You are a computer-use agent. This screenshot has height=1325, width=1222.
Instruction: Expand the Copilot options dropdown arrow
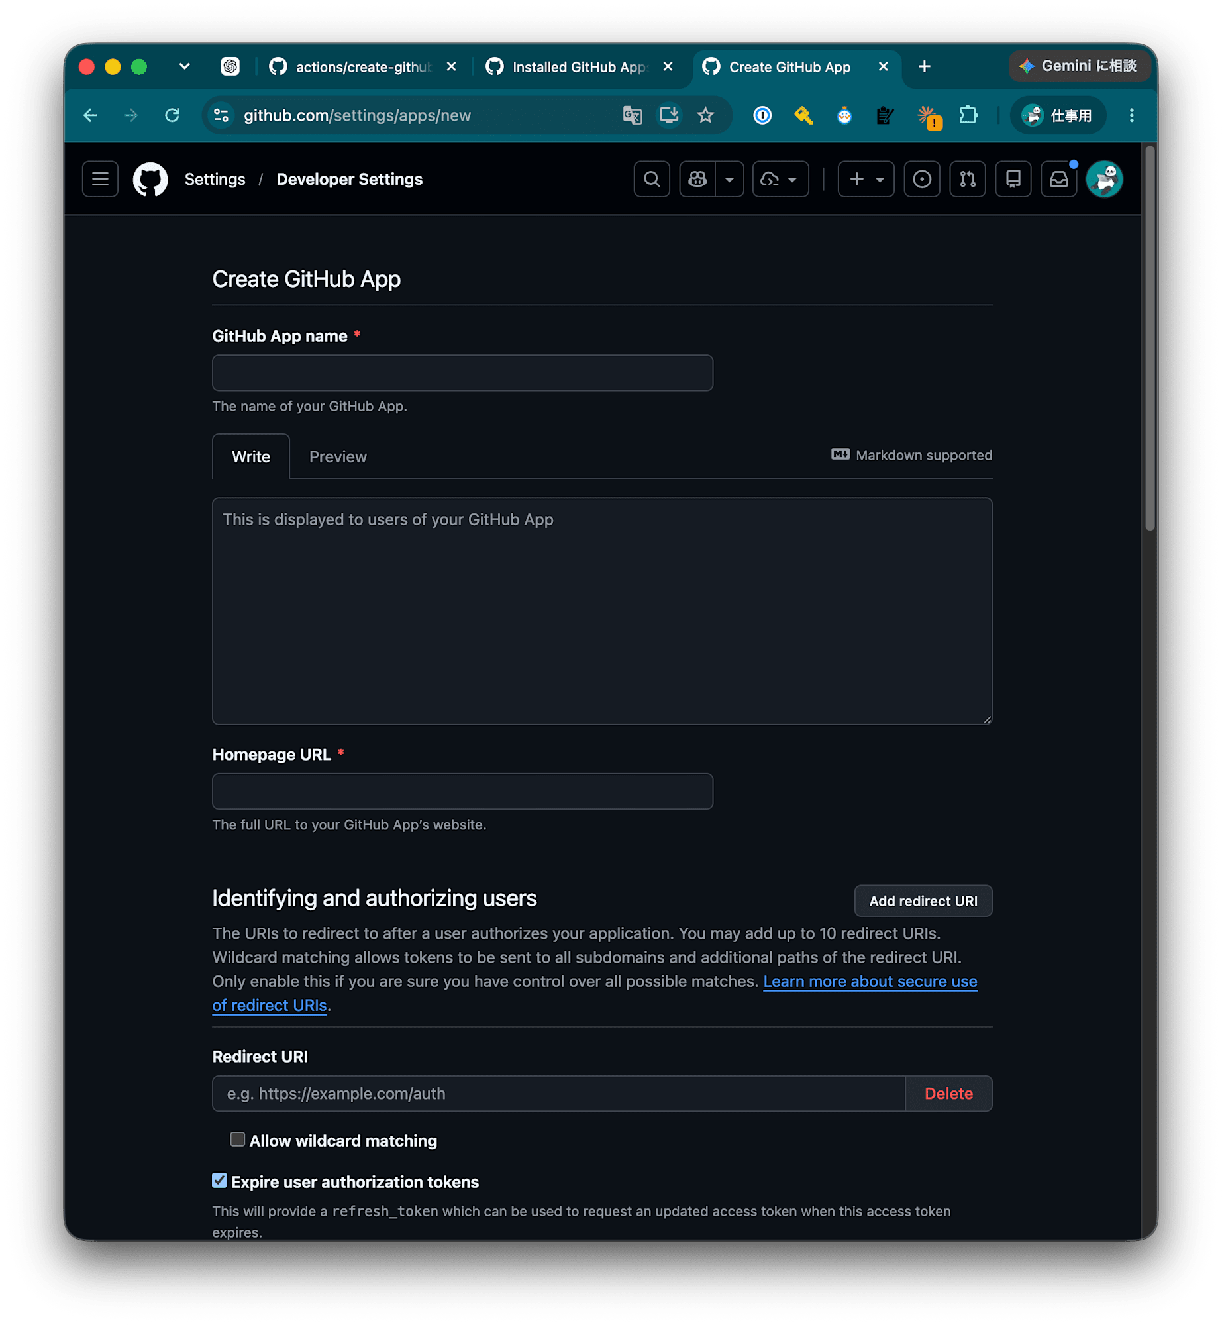pos(729,179)
